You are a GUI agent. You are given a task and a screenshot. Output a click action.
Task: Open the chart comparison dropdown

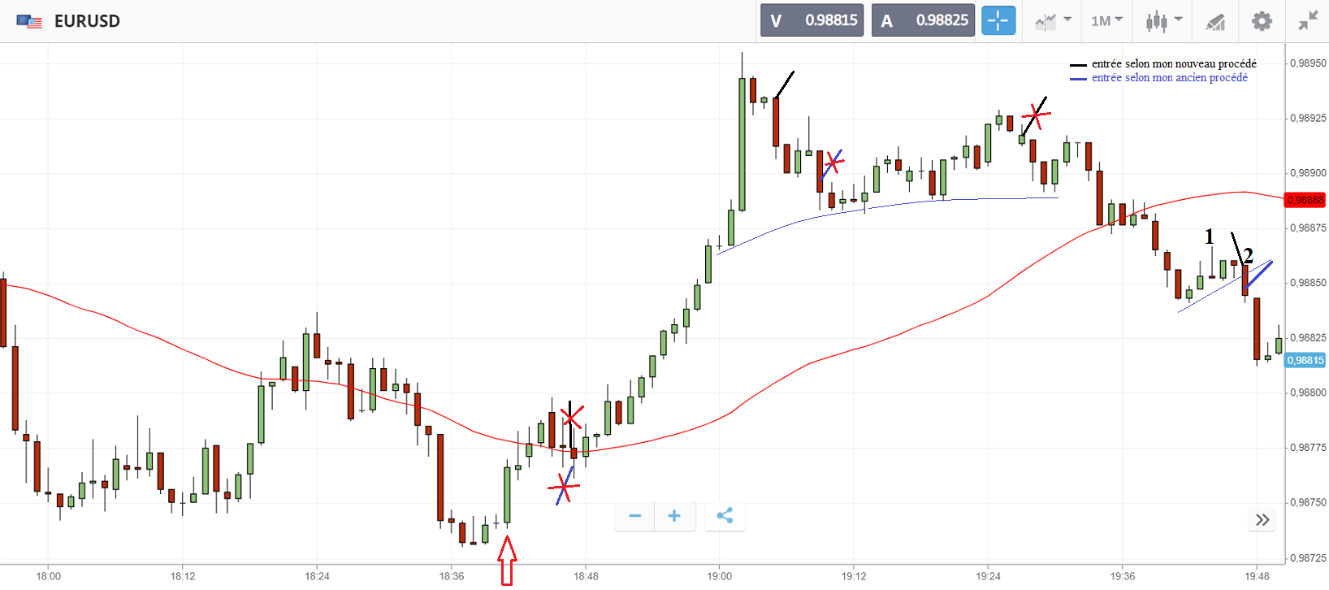(1053, 20)
